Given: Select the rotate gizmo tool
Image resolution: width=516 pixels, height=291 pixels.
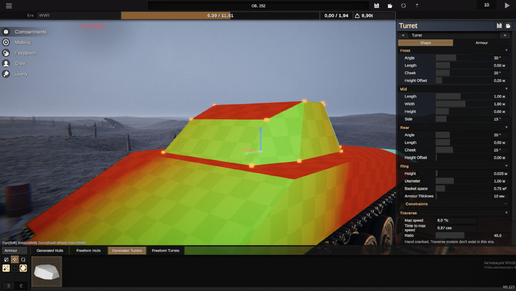Looking at the screenshot, I should 23,260.
